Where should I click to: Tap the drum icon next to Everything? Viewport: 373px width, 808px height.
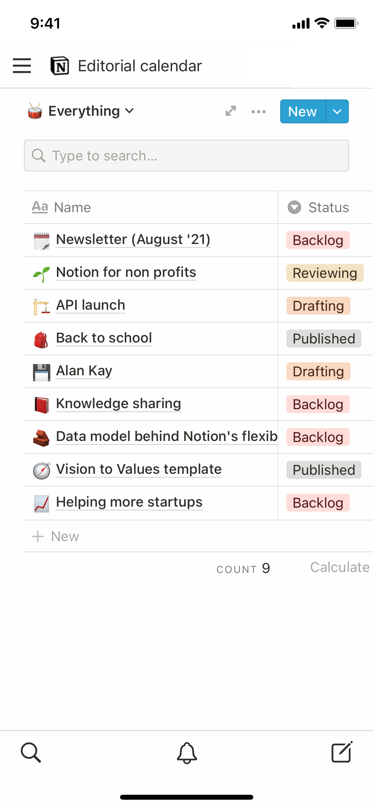tap(35, 111)
